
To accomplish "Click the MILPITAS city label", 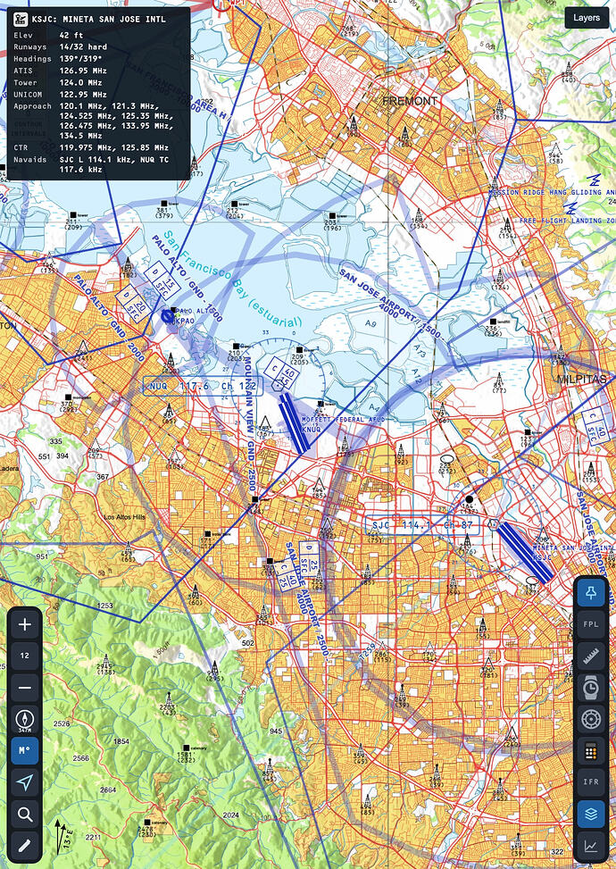I will (x=582, y=379).
